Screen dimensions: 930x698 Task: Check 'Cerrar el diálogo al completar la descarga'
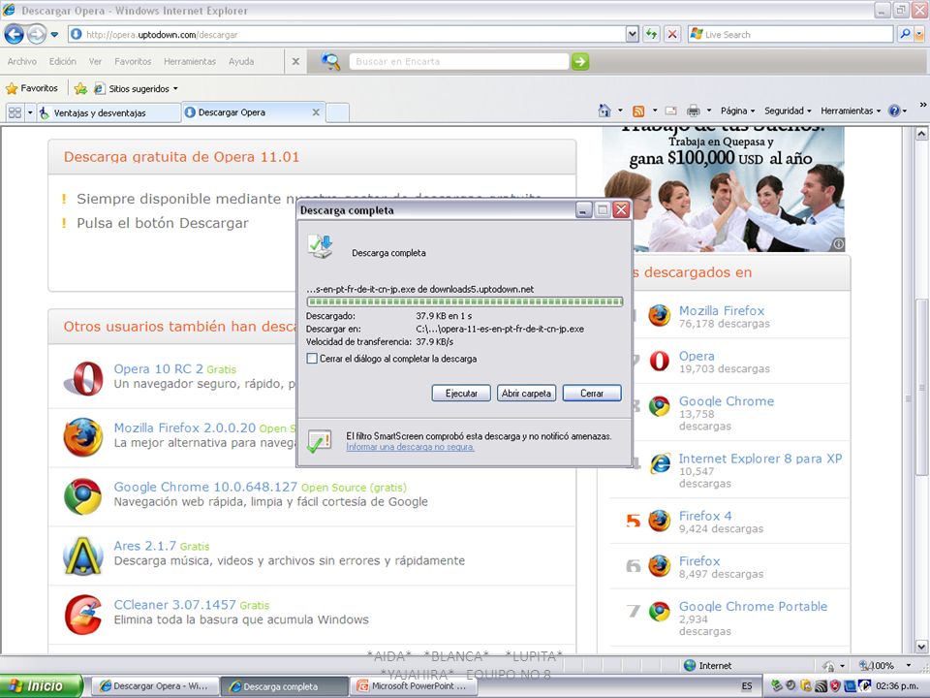[x=312, y=359]
